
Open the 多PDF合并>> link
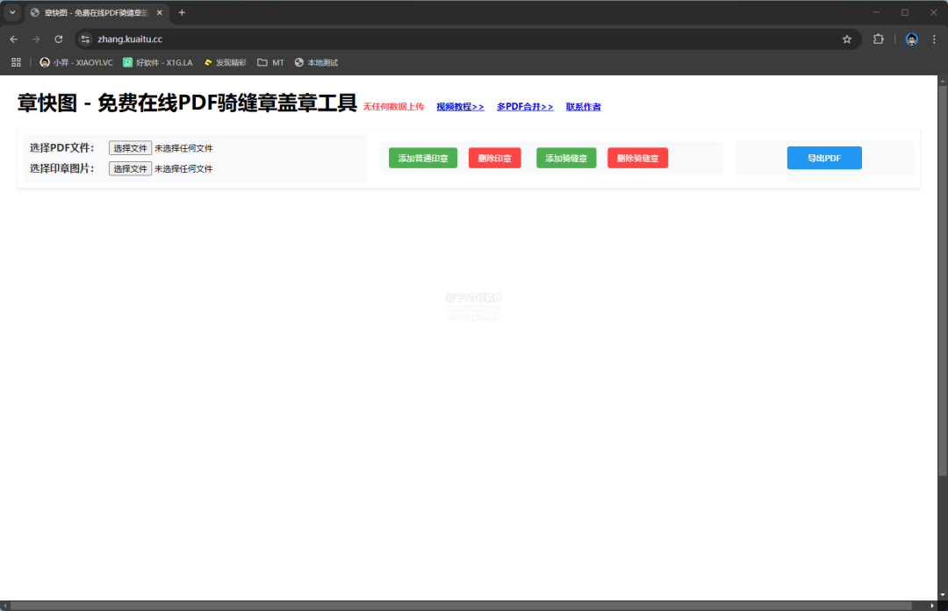[x=525, y=107]
